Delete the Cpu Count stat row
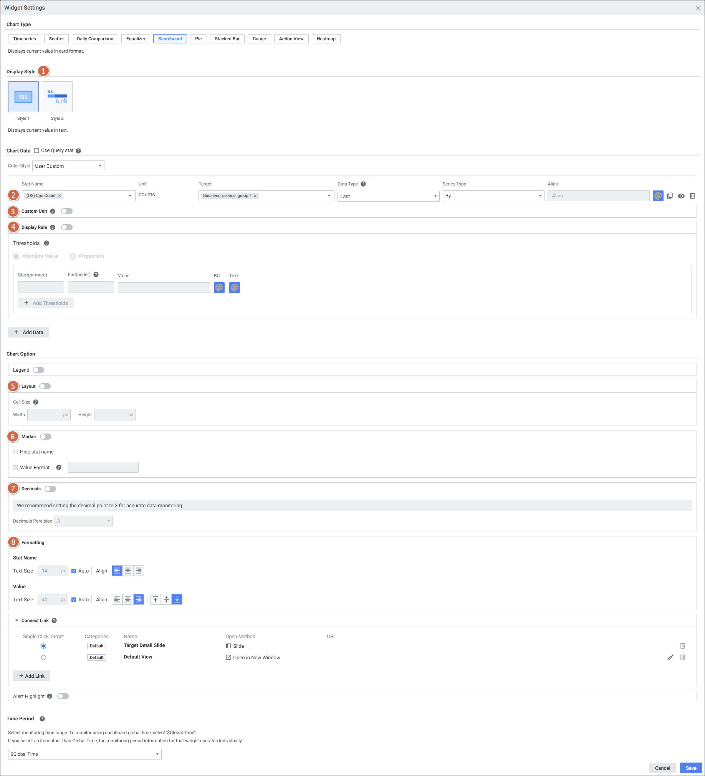This screenshot has width=705, height=776. (692, 196)
